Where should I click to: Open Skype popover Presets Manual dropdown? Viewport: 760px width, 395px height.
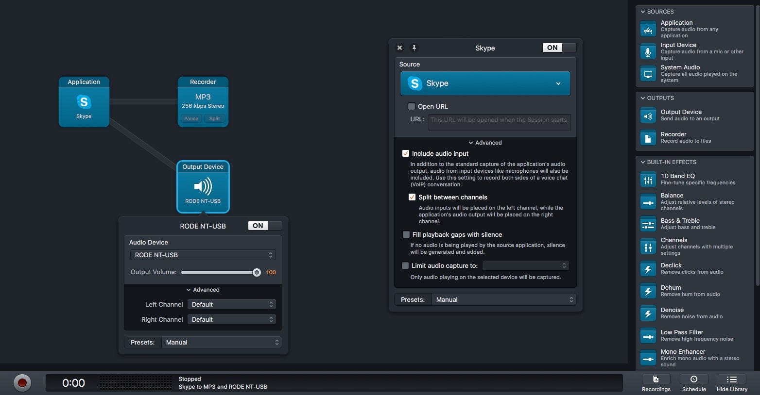pos(503,299)
